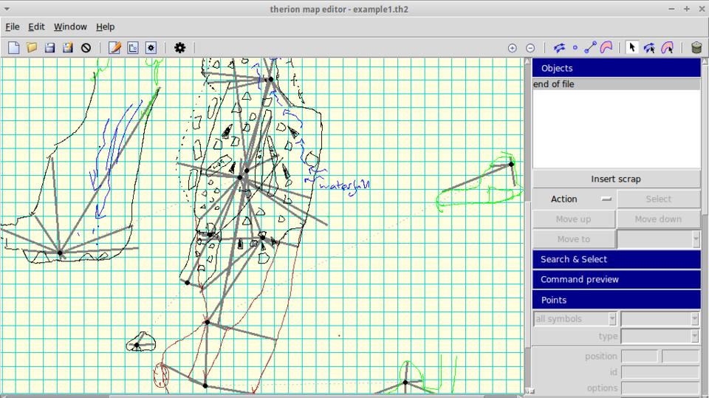The width and height of the screenshot is (709, 398).
Task: Toggle the select line mode tool
Action: (649, 47)
